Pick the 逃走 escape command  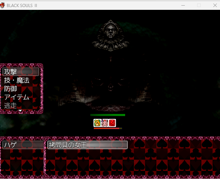pyautogui.click(x=21, y=106)
